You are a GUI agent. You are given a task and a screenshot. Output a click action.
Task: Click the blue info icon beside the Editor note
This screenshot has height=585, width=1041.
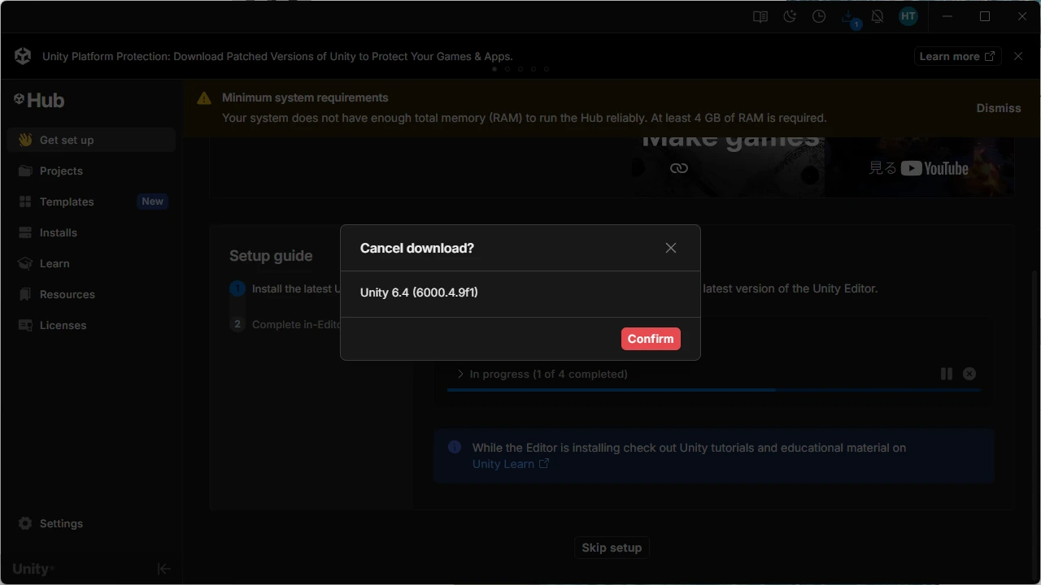point(455,447)
